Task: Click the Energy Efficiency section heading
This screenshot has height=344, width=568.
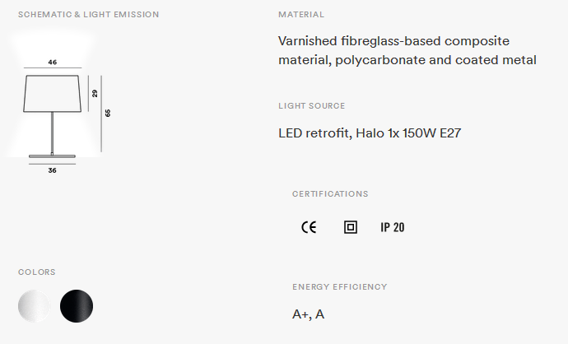Action: [x=339, y=287]
